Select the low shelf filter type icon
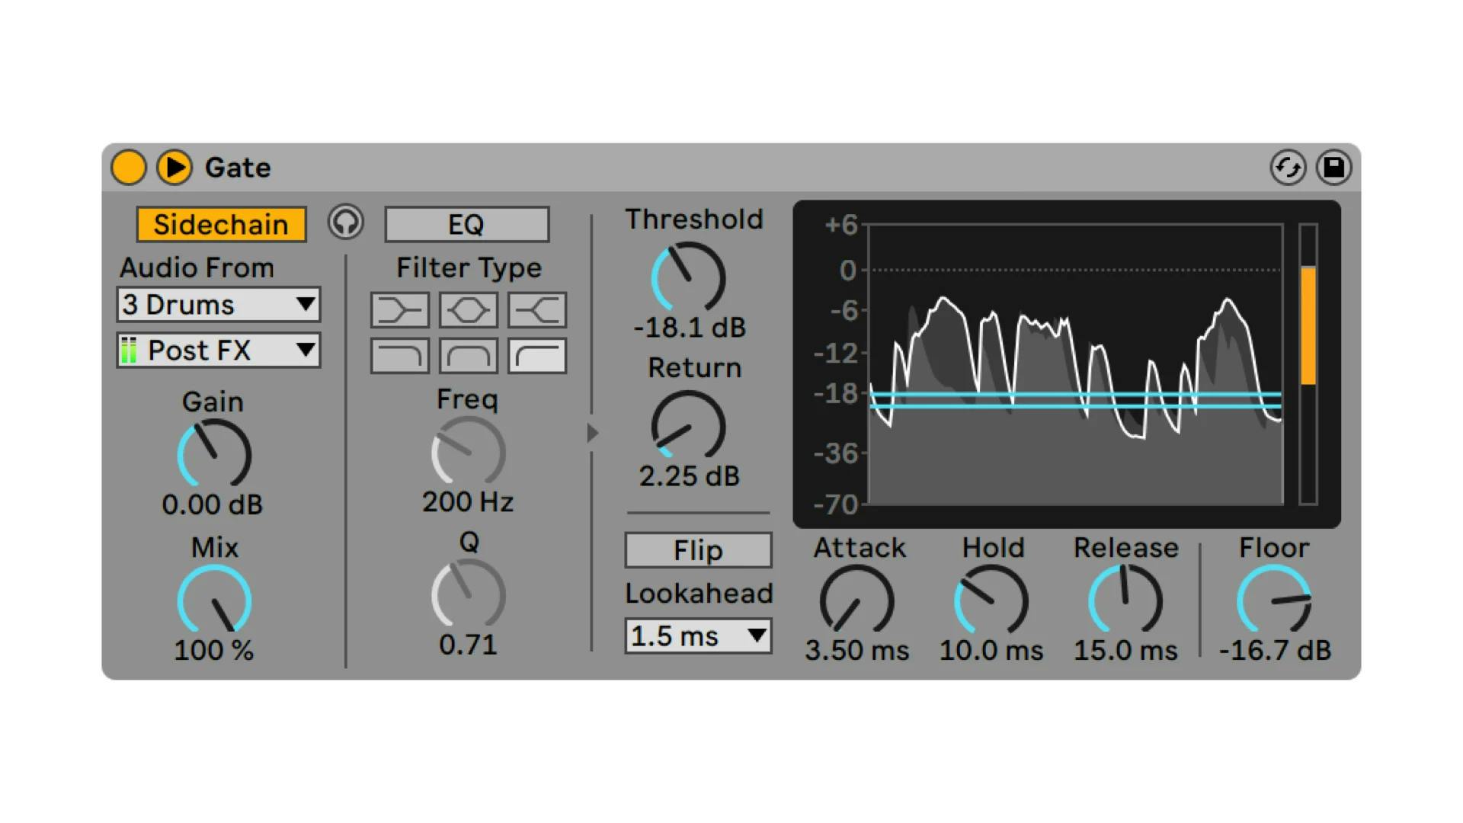1463x823 pixels. click(x=400, y=310)
